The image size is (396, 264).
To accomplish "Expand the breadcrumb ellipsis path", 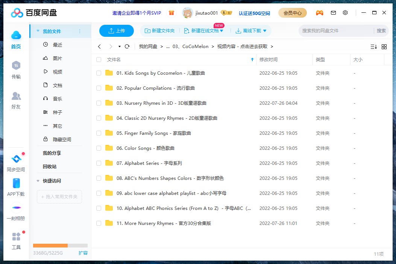I will [x=168, y=47].
